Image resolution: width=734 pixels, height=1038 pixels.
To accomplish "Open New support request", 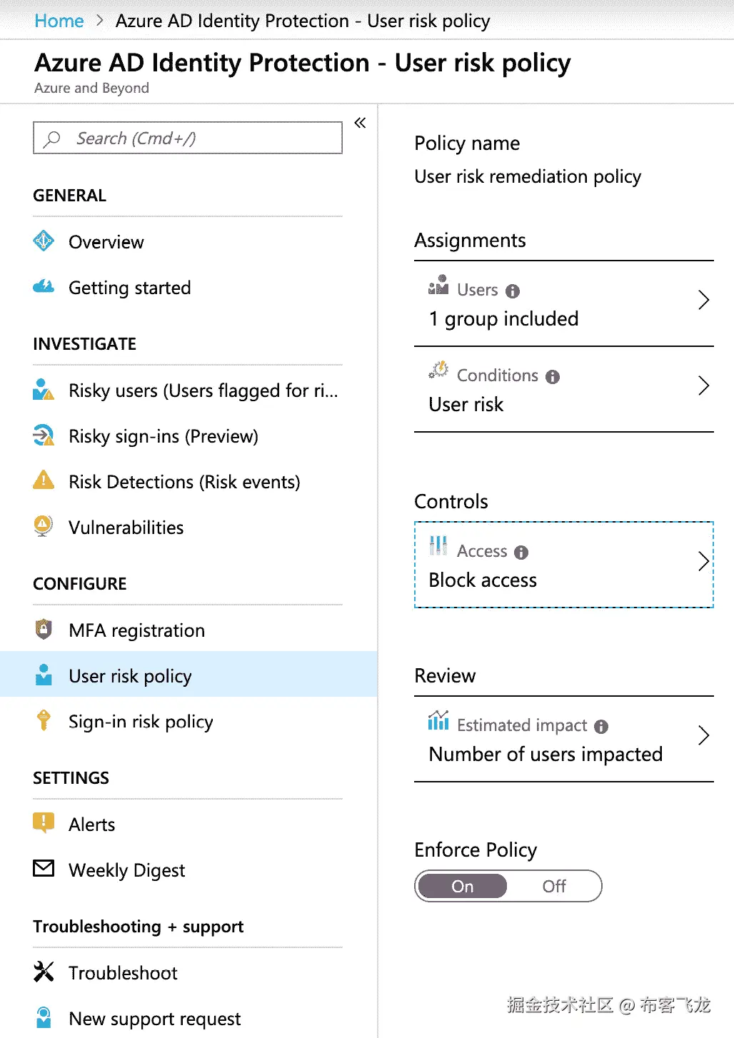I will [x=155, y=1019].
